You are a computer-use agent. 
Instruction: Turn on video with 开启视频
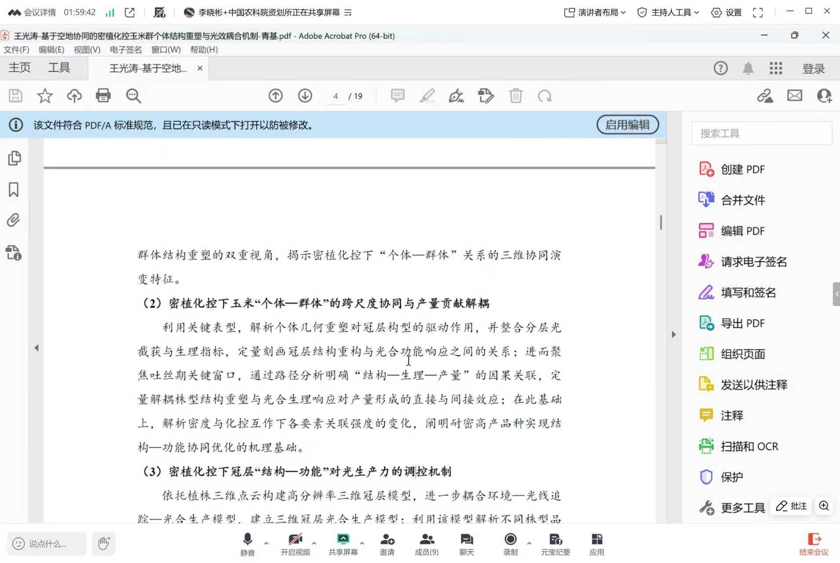(295, 543)
